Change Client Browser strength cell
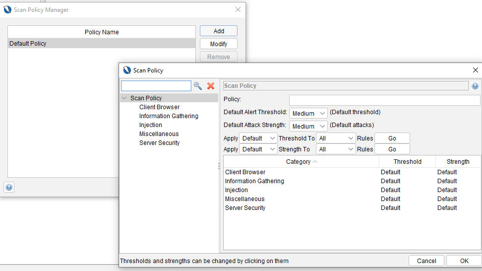The width and height of the screenshot is (482, 271). pos(458,172)
